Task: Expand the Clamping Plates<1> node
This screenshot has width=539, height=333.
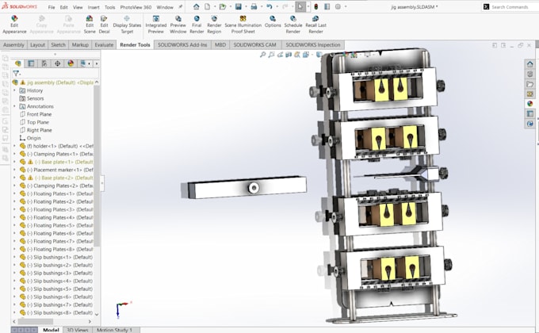Action: pos(14,154)
